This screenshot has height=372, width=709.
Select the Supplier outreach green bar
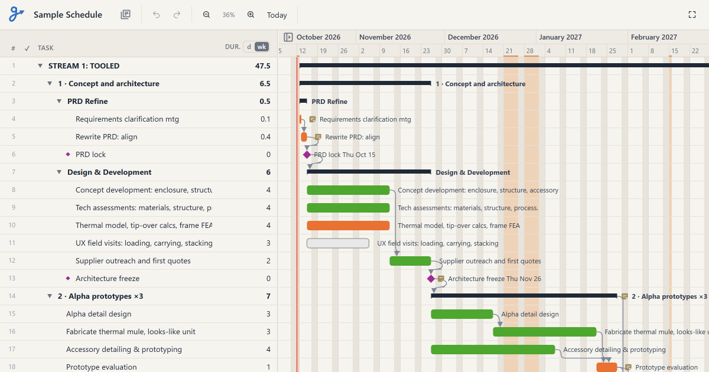coord(410,261)
